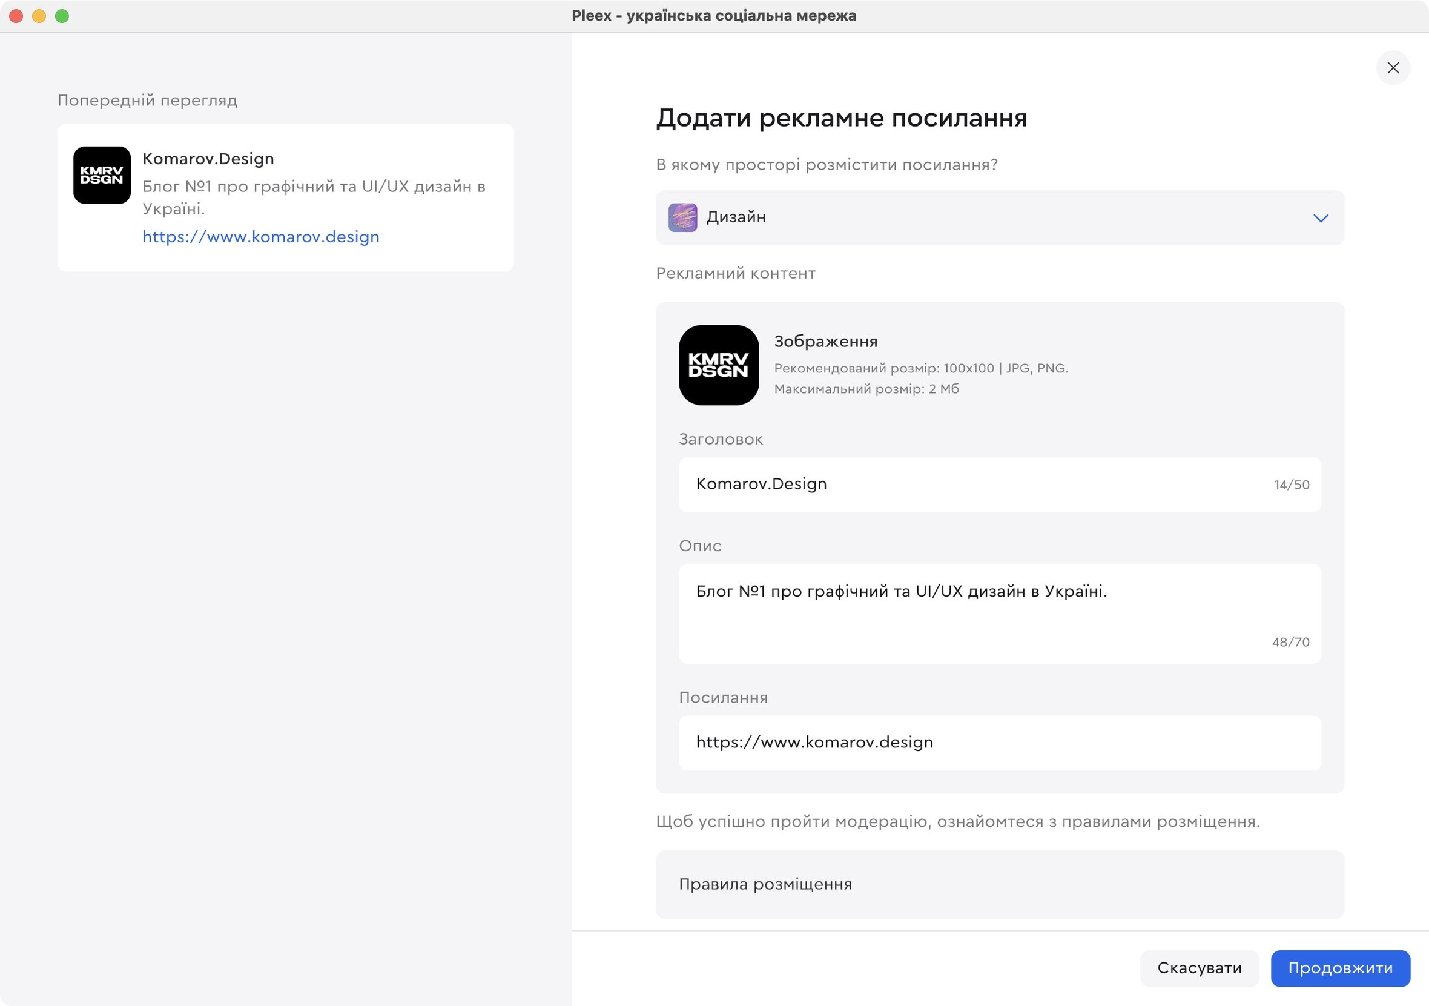Screen dimensions: 1429x1006
Task: Click the Рекламний контент section label
Action: point(736,273)
